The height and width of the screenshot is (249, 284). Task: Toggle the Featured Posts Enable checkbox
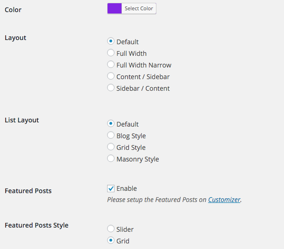point(111,188)
